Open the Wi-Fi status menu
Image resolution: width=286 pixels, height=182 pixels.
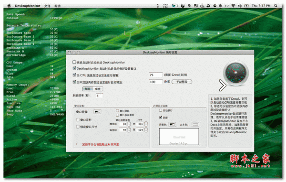[x=233, y=6]
